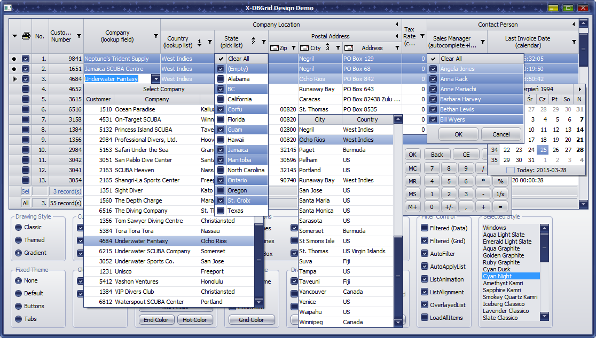Choose Amethyst Kamri from Selected Style list
Image resolution: width=596 pixels, height=338 pixels.
coord(503,283)
